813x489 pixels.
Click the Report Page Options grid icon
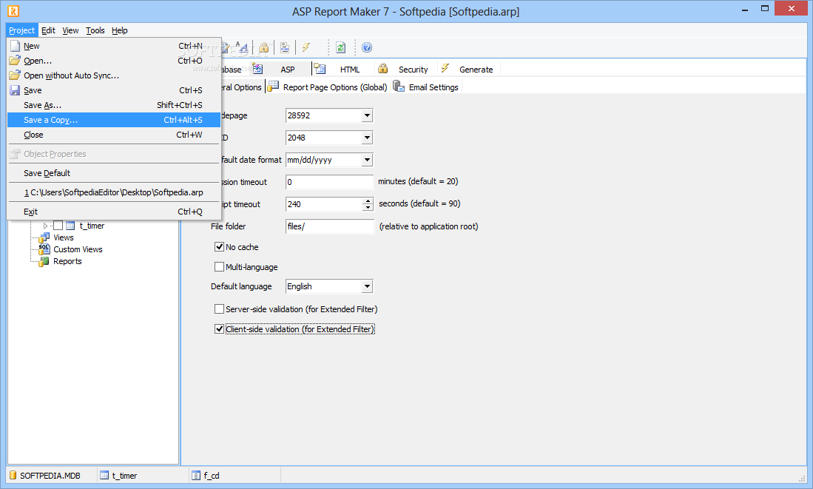click(273, 87)
